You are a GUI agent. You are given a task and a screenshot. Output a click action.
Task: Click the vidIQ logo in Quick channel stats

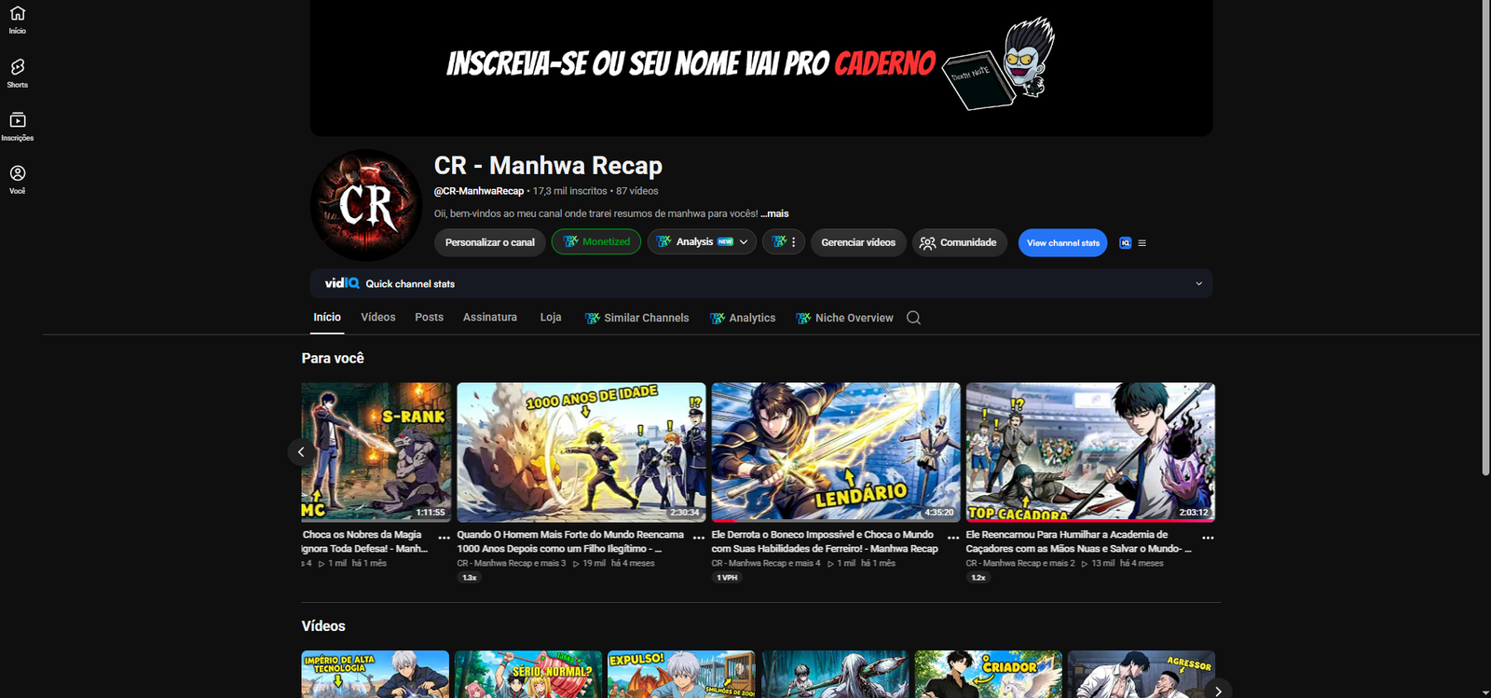342,283
